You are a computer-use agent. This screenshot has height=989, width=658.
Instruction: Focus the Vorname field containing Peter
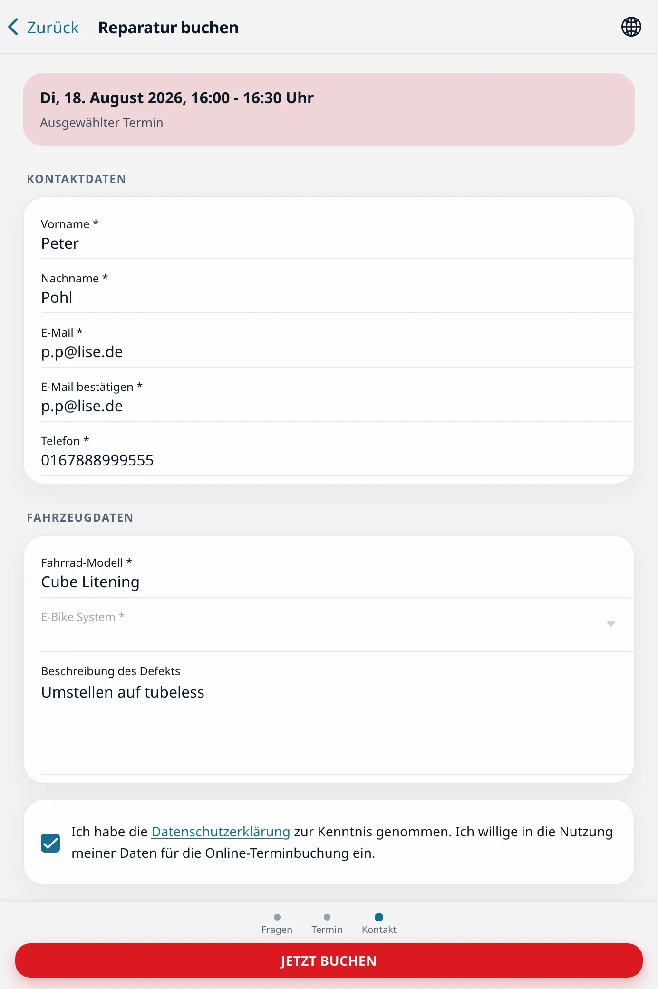[338, 234]
